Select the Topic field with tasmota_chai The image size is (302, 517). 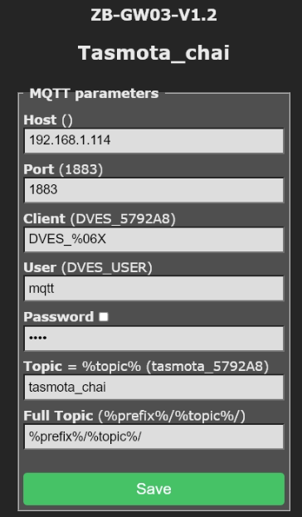(x=153, y=388)
